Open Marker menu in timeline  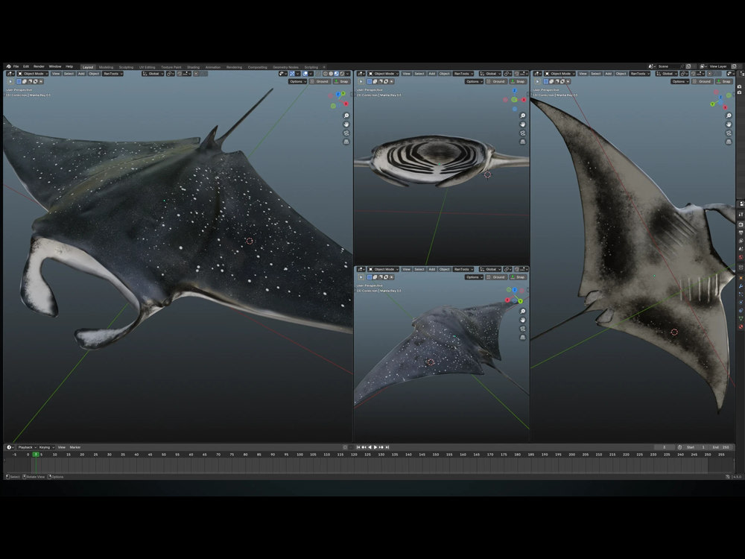pyautogui.click(x=75, y=447)
